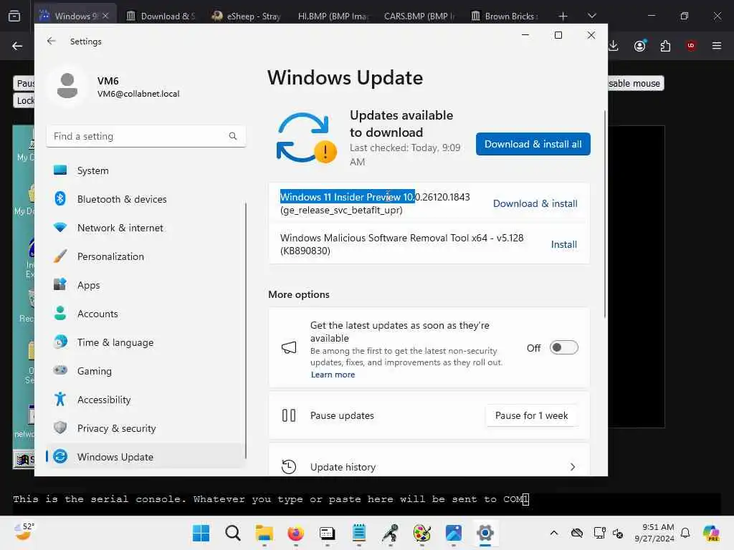Open Copilot preview icon in tray
This screenshot has width=734, height=550.
coord(711,533)
